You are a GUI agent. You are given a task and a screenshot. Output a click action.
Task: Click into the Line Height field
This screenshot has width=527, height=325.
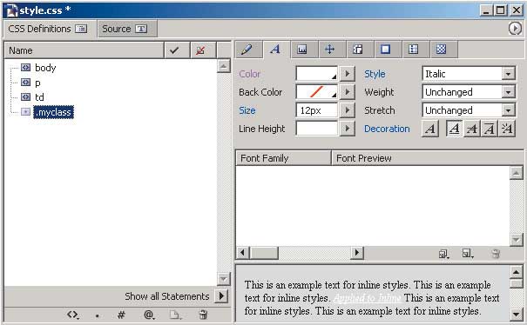pos(316,129)
